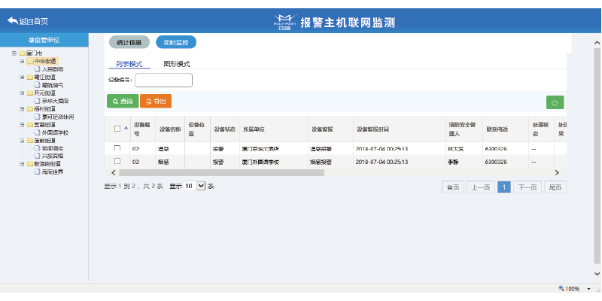Switch to 图形模式 tab

pos(177,65)
